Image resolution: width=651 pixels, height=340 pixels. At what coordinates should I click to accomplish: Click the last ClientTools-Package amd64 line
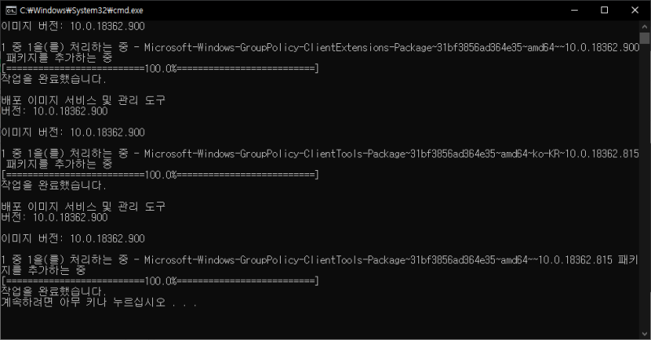(320, 265)
